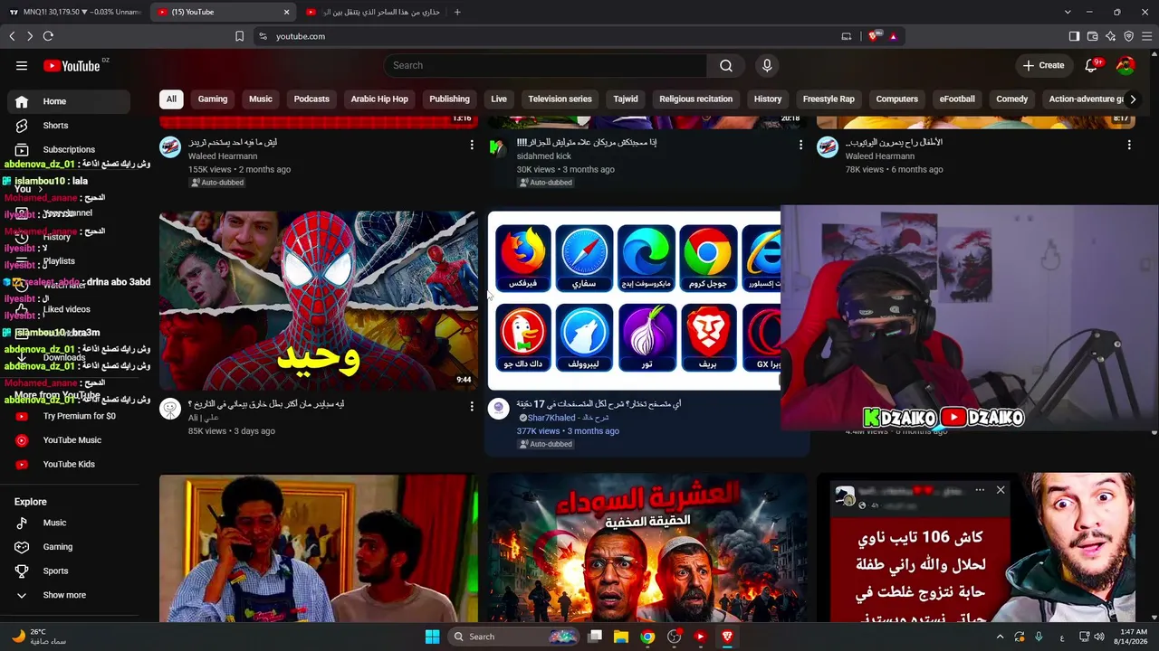Open the Brave Shields icon
Viewport: 1159px width, 651px height.
tap(874, 36)
